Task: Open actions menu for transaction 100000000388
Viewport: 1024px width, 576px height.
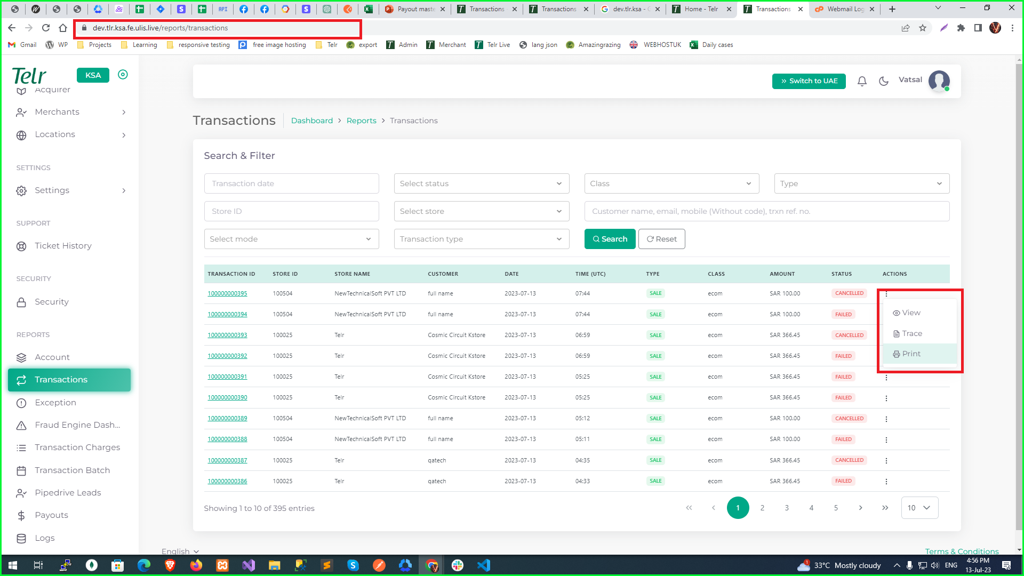Action: point(886,440)
